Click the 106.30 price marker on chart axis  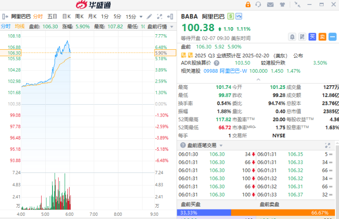point(10,53)
